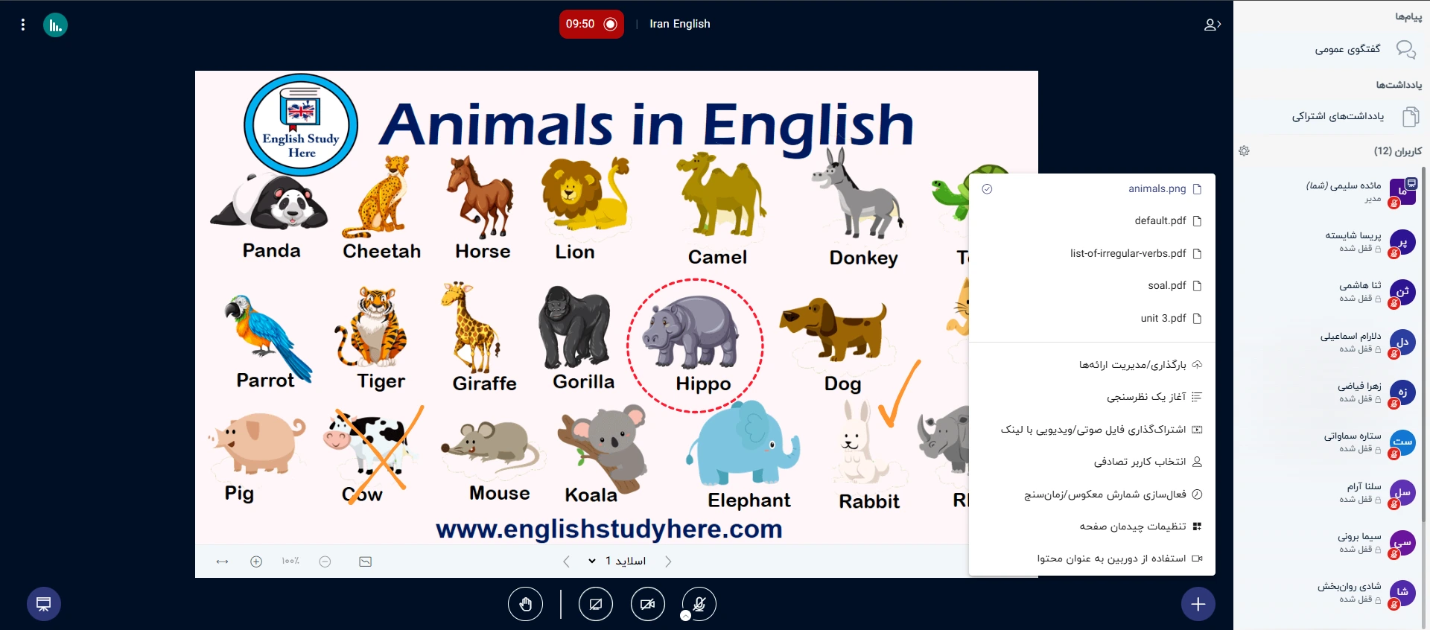
Task: Toggle the users list panel icon
Action: point(1212,25)
